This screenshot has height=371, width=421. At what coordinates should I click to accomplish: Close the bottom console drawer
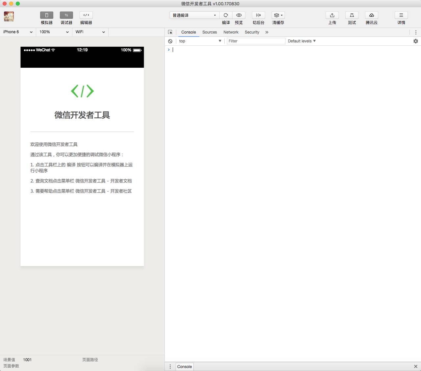[416, 366]
